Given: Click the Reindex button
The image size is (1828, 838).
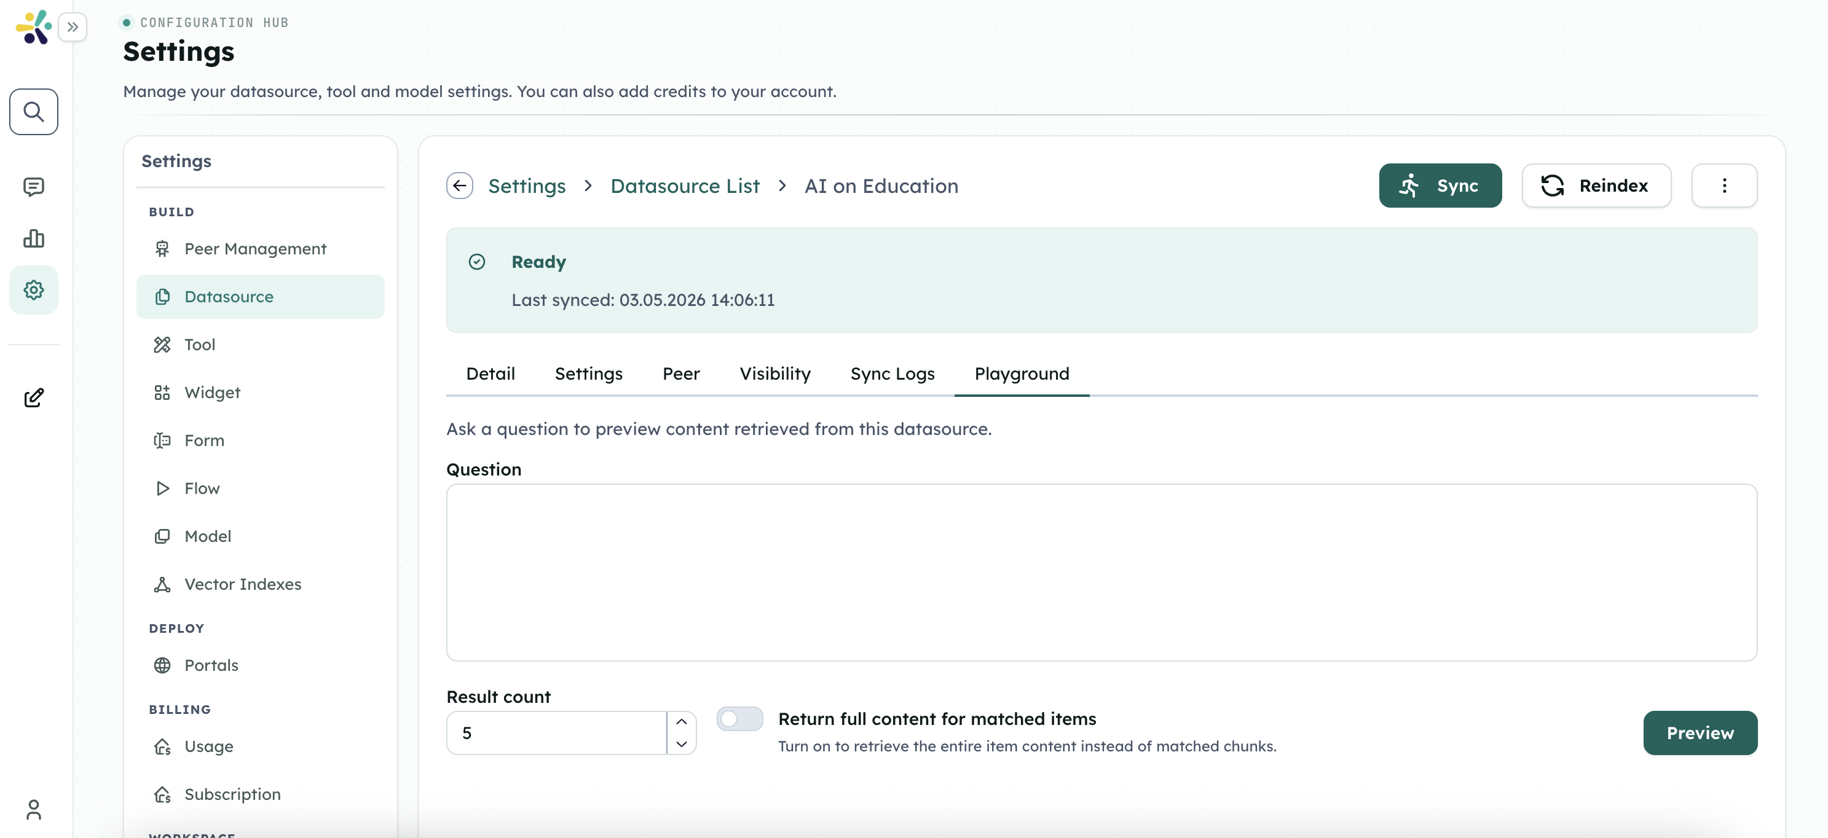Looking at the screenshot, I should click(1596, 185).
